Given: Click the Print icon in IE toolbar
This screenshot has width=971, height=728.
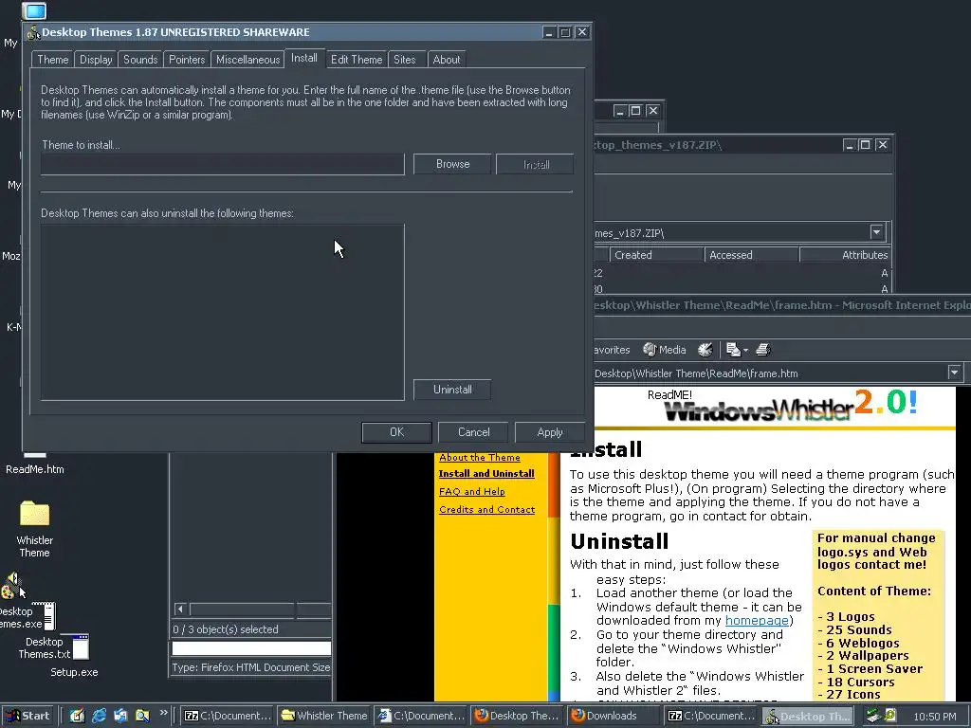Looking at the screenshot, I should (763, 350).
